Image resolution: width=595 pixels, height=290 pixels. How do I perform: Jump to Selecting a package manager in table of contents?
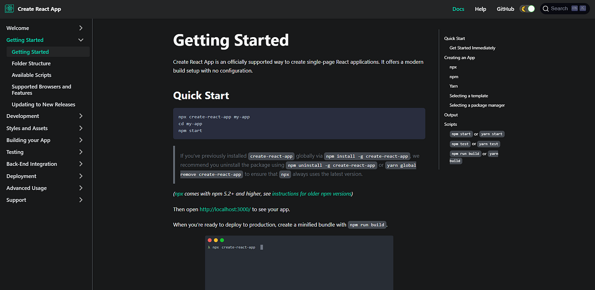tap(477, 105)
